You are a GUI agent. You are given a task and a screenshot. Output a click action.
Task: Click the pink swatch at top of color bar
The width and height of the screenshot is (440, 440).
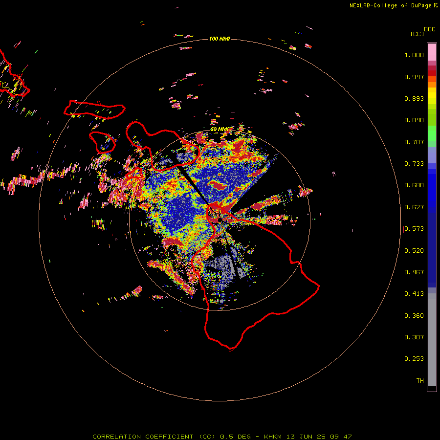(432, 52)
